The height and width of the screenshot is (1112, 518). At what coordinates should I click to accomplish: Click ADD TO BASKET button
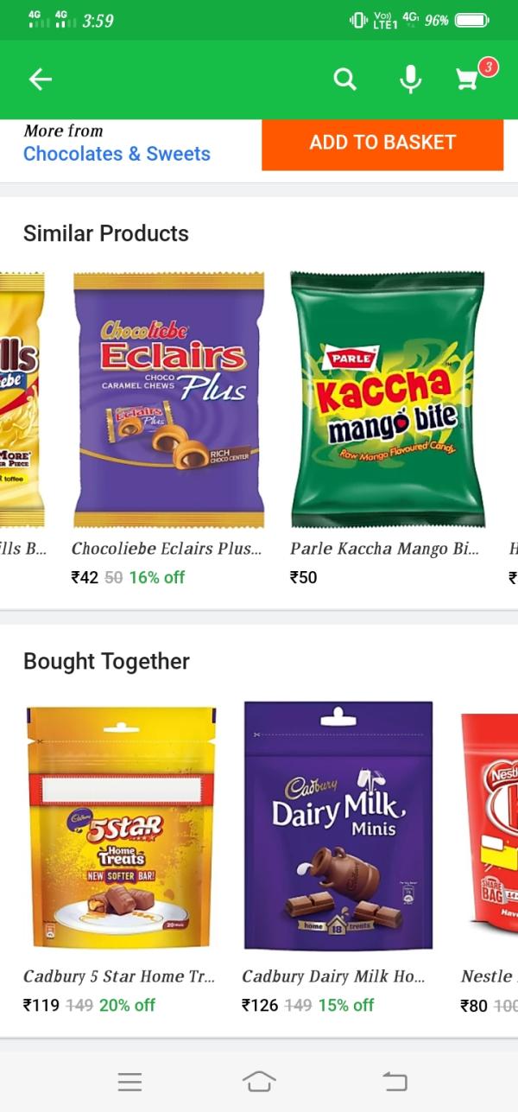pyautogui.click(x=382, y=143)
